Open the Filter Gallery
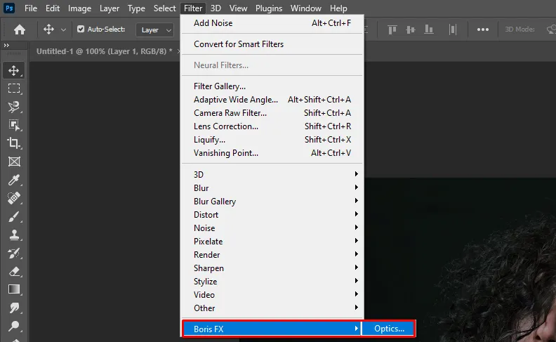 point(219,86)
